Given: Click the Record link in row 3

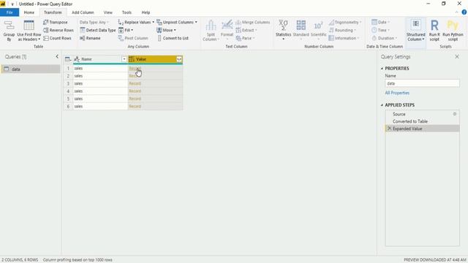Looking at the screenshot, I should click(135, 83).
